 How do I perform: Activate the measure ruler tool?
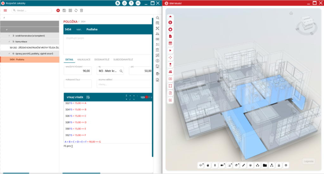click(x=243, y=165)
